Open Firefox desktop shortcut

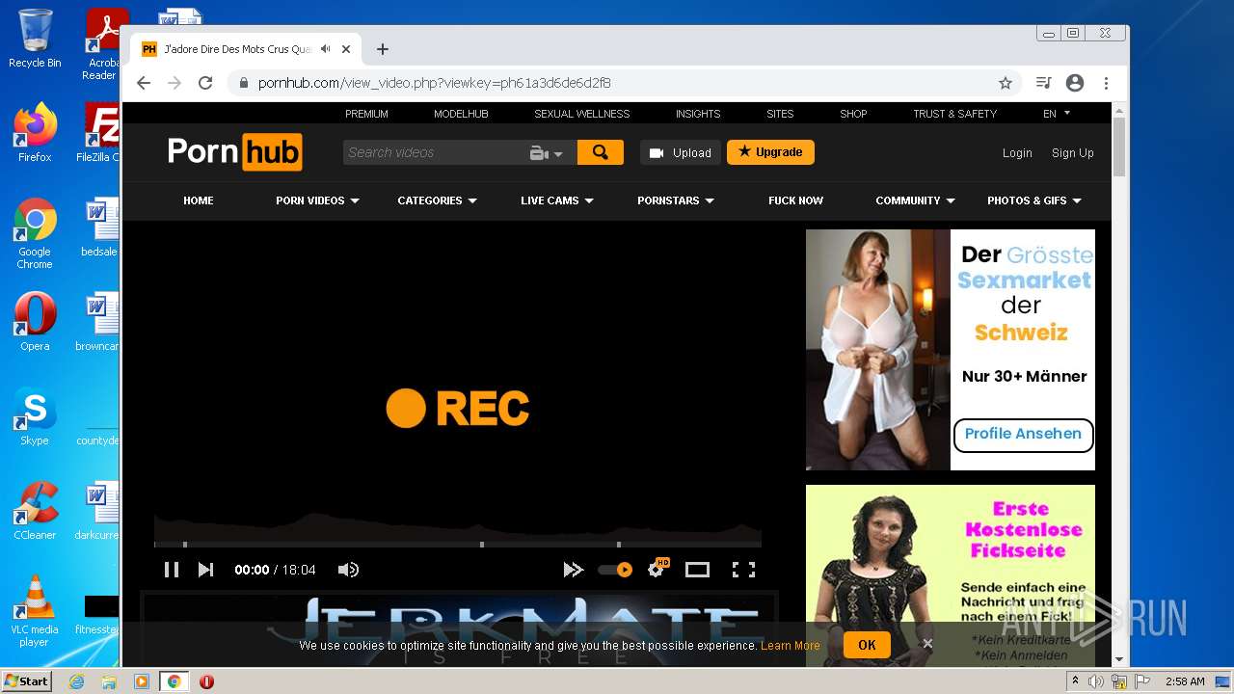(35, 132)
